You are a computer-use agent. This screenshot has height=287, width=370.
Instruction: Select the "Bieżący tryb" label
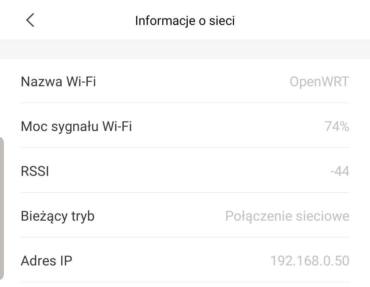click(x=58, y=216)
